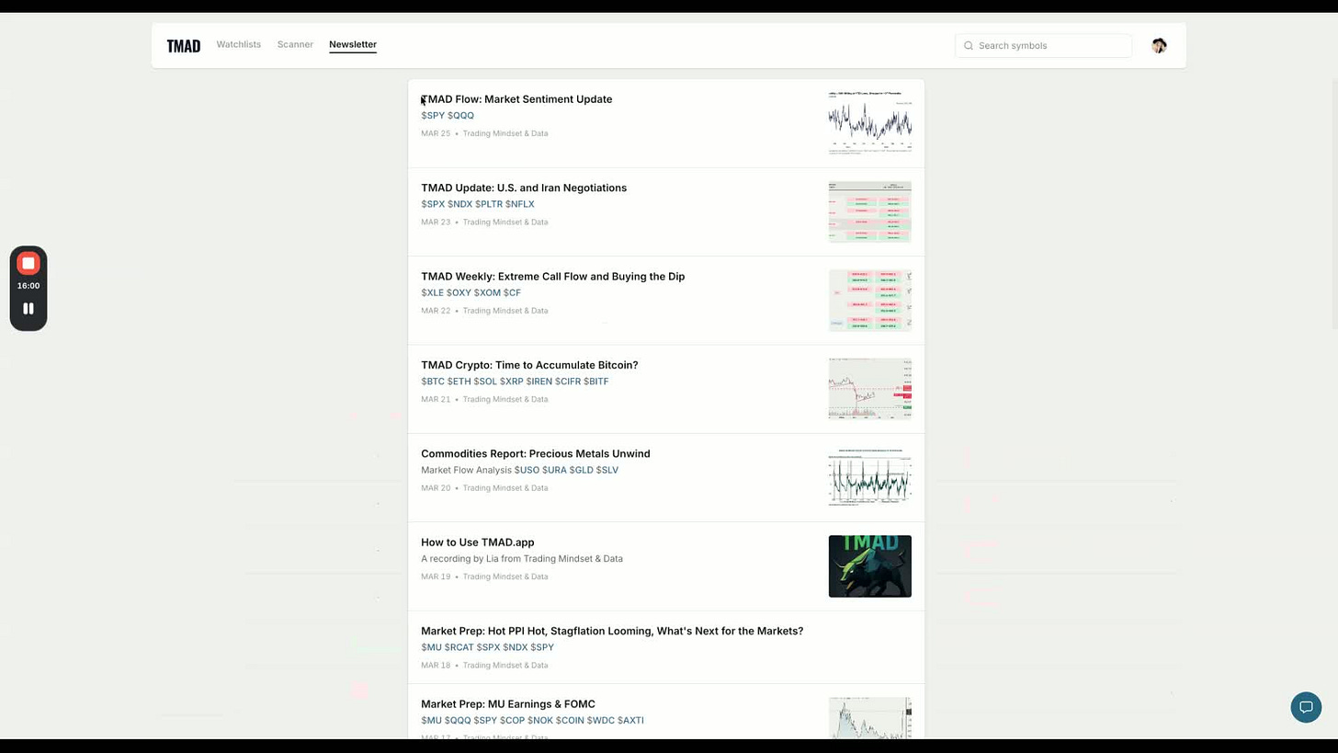Click the MAR 23 date label
Viewport: 1338px width, 753px height.
pyautogui.click(x=436, y=222)
